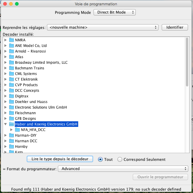Click the CT Elektronik folder icon
The image size is (193, 193).
pyautogui.click(x=12, y=79)
